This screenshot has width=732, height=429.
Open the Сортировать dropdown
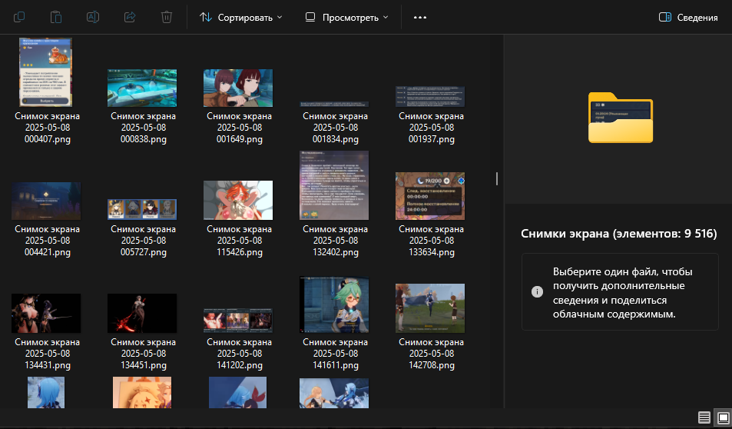pyautogui.click(x=241, y=17)
